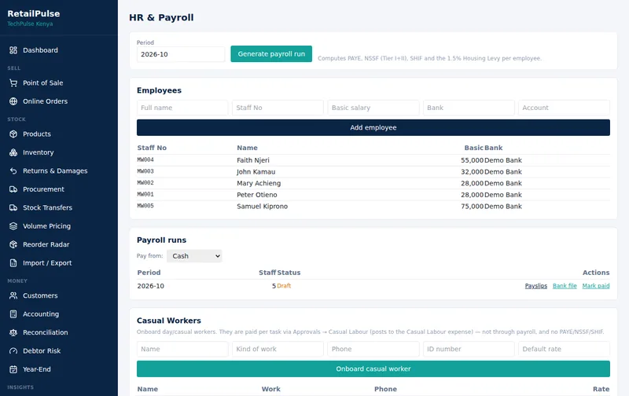Click the Debtor Risk gauge icon
The height and width of the screenshot is (396, 629).
13,350
